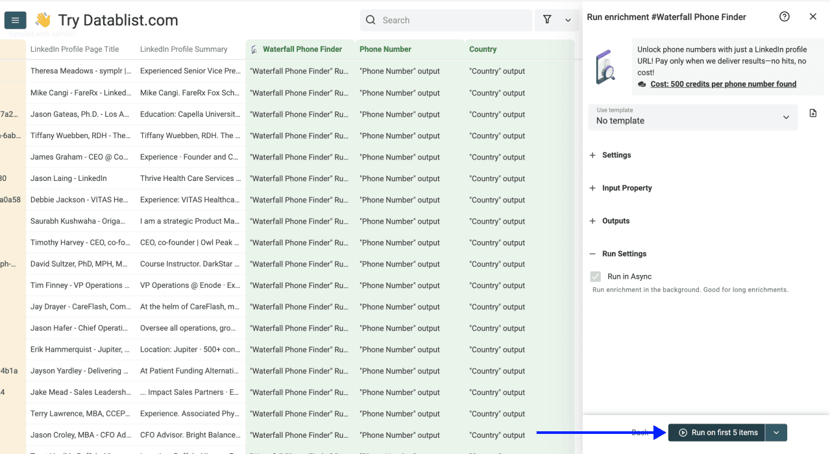Screen dimensions: 830x454
Task: Click into the Search field
Action: [x=454, y=20]
